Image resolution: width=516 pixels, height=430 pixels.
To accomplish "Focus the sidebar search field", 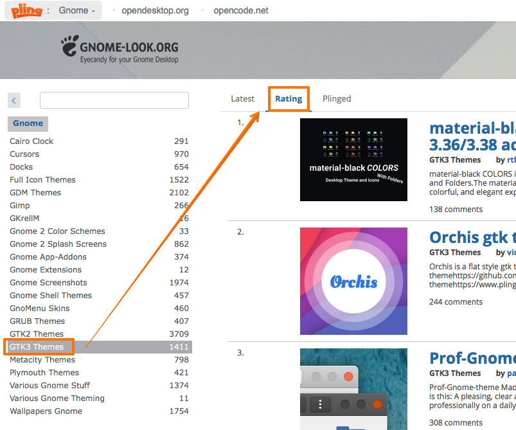I will tap(114, 100).
